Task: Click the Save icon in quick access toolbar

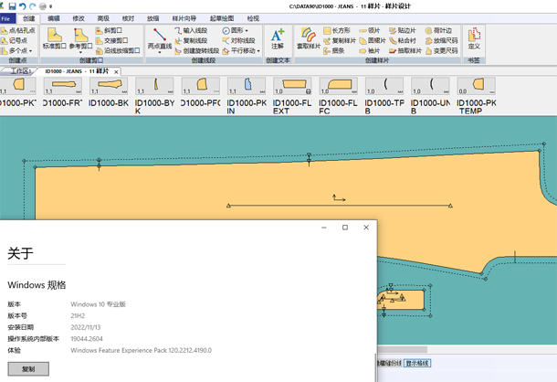Action: click(13, 6)
